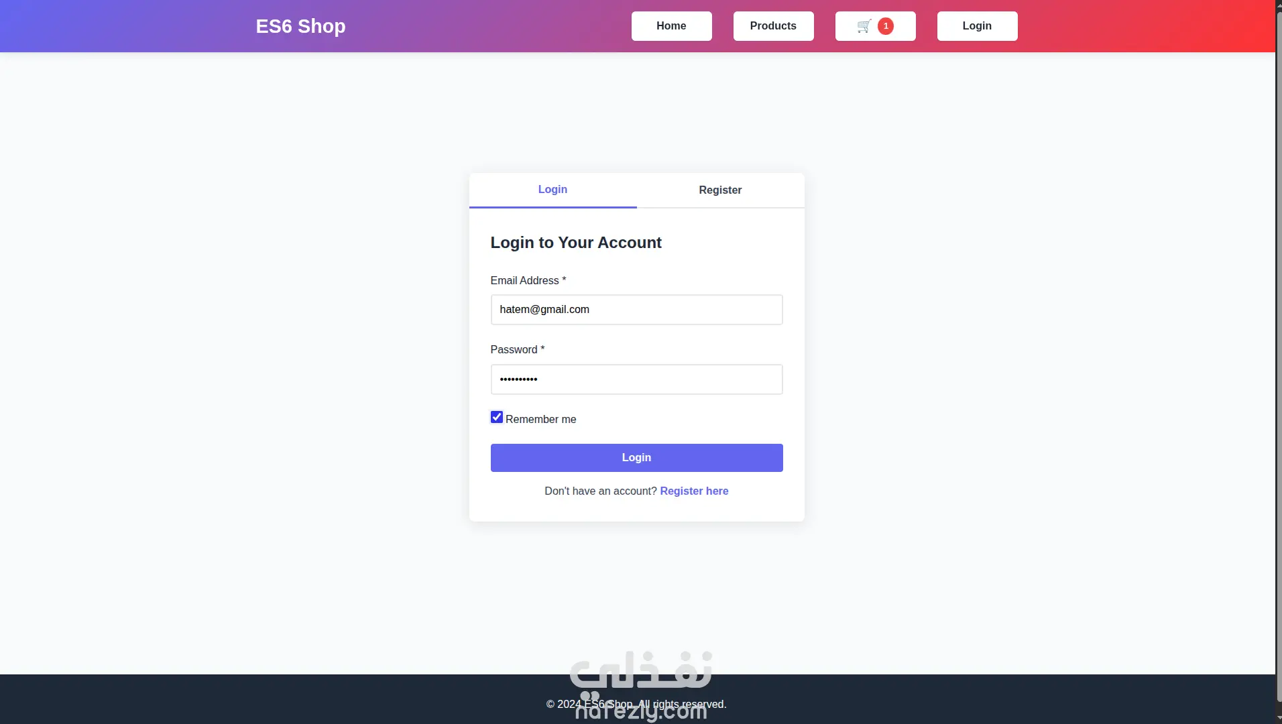Click the Email Address label
The image size is (1282, 724).
[x=528, y=281]
